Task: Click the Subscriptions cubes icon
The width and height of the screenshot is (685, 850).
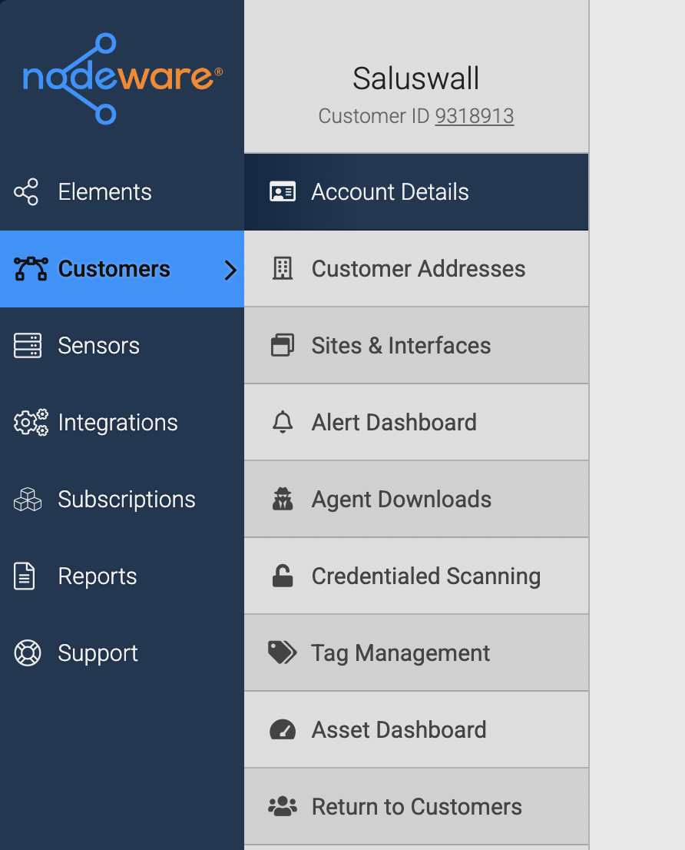Action: (28, 500)
